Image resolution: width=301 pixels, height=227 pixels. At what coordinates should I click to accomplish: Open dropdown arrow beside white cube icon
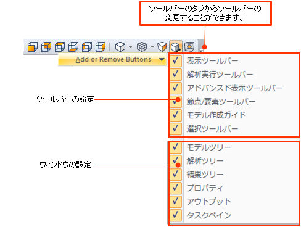click(130, 47)
